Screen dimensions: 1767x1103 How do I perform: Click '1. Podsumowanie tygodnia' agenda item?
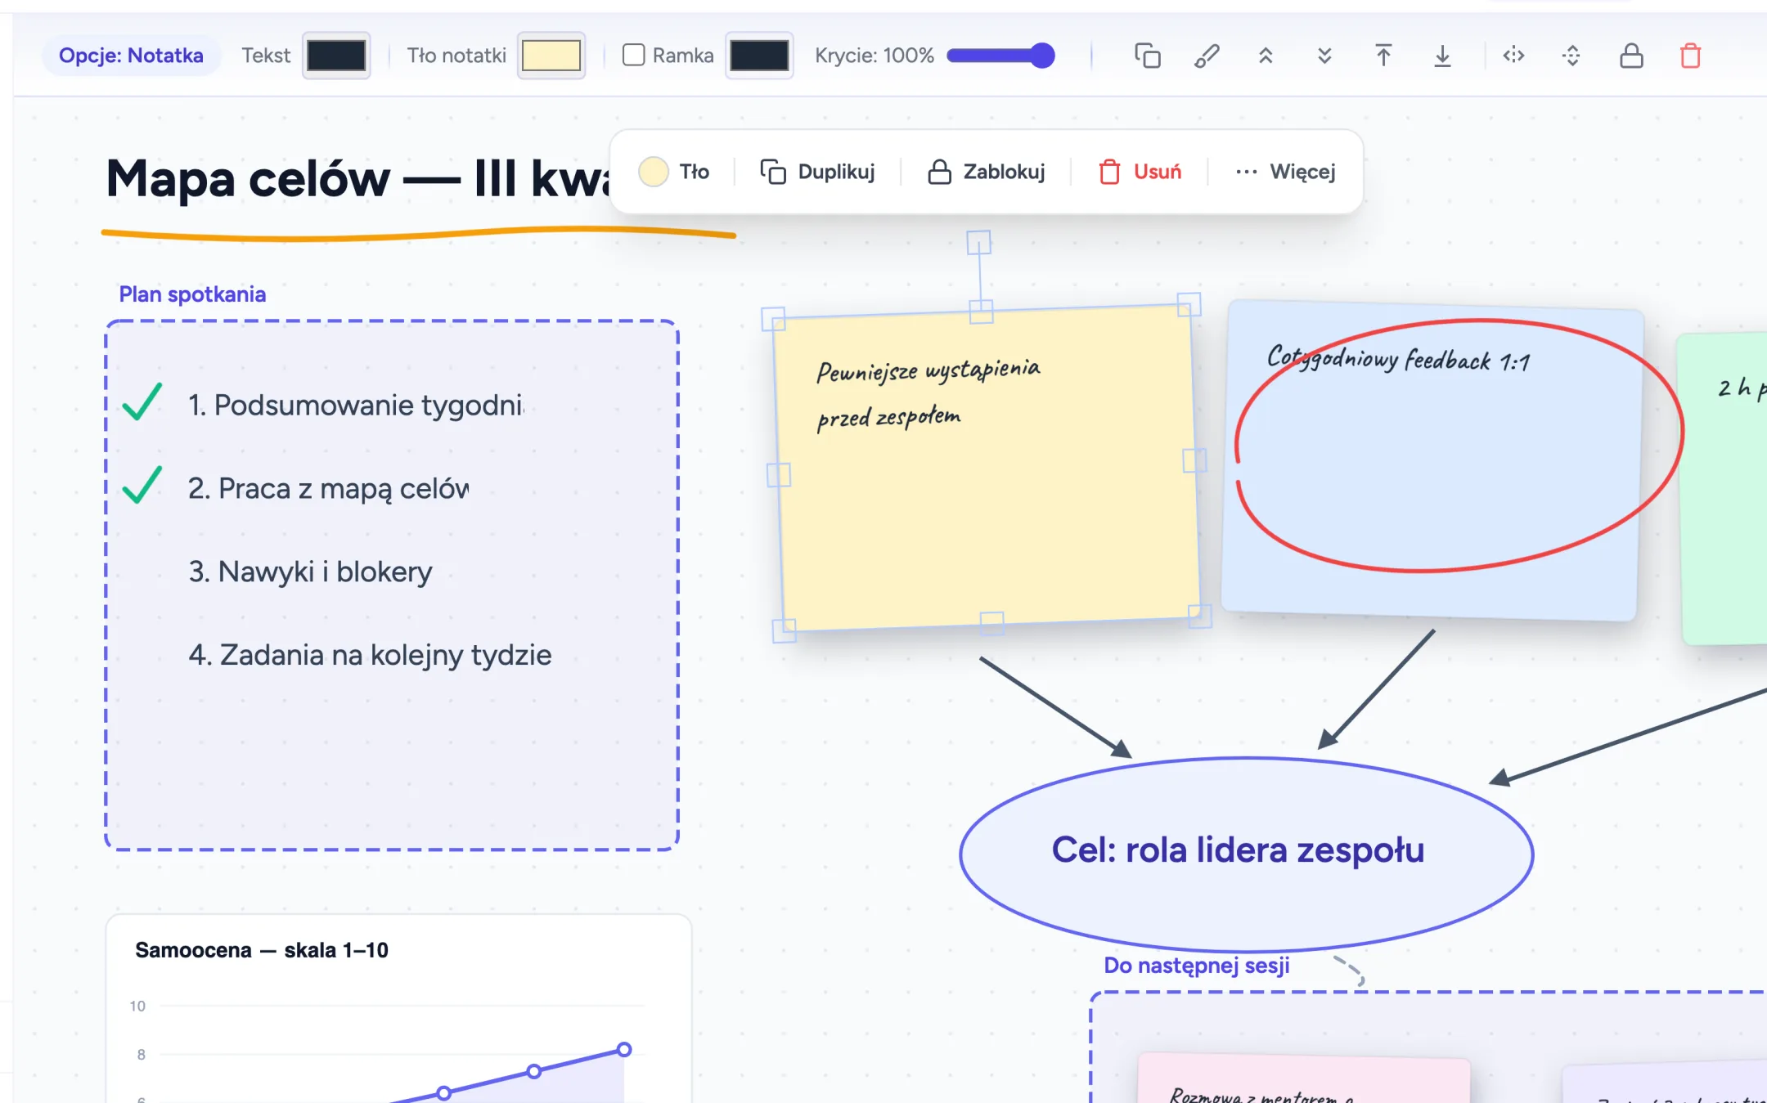point(356,405)
